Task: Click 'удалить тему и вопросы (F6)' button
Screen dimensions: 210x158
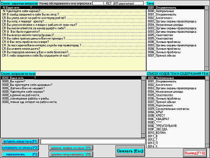Action: tap(71, 154)
